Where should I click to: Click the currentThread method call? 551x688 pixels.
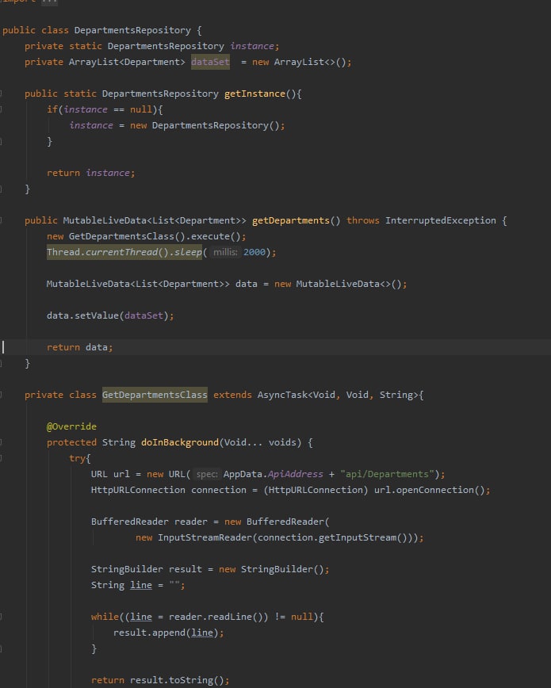click(x=121, y=252)
